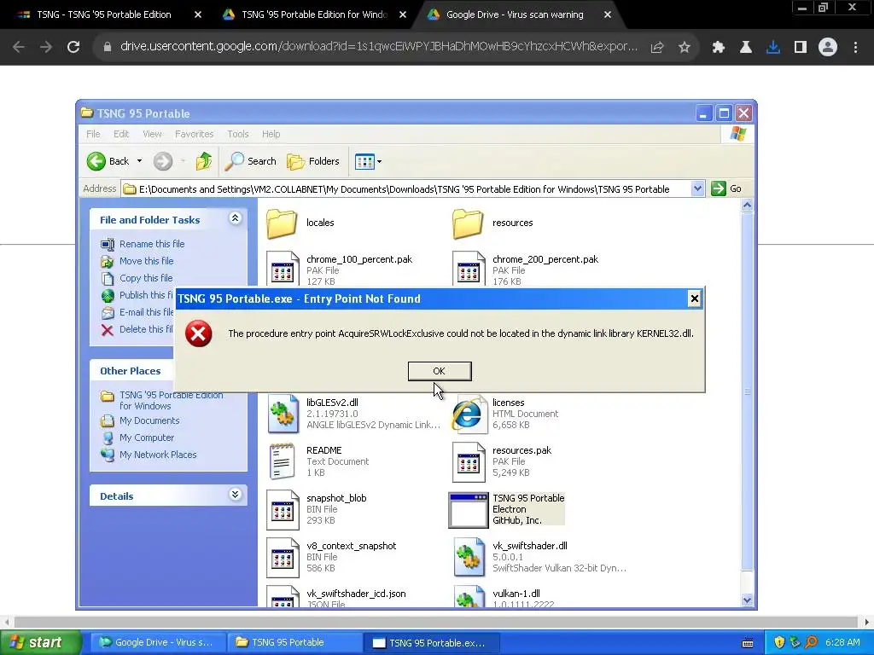Switch to TSNG - TSNG '95 Portable Edition tab
Viewport: 874px width, 655px height.
point(104,14)
